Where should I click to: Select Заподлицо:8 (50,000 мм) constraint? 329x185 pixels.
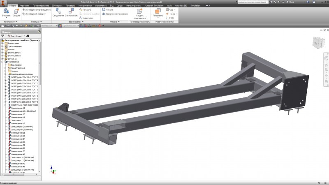pyautogui.click(x=20, y=127)
